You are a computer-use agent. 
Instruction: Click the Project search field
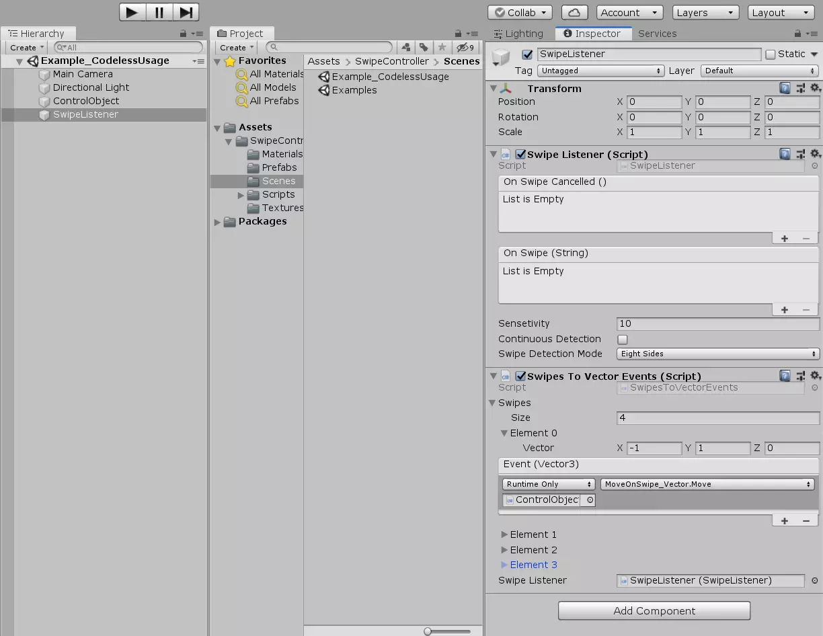329,48
